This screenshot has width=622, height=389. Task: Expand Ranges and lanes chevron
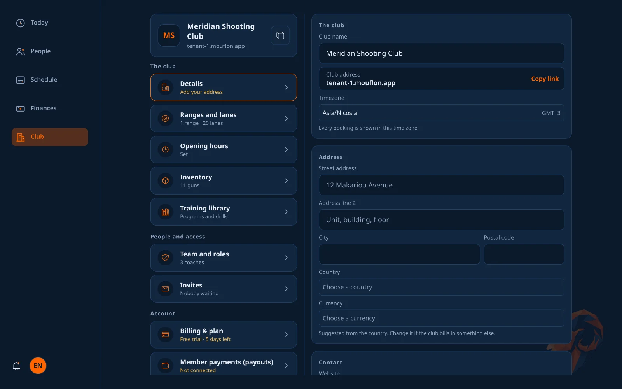[x=286, y=119]
